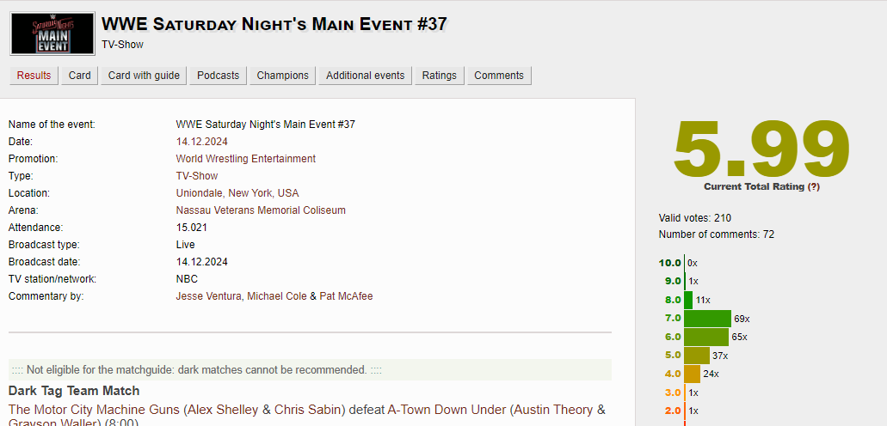Select the Ratings tab

[x=439, y=76]
